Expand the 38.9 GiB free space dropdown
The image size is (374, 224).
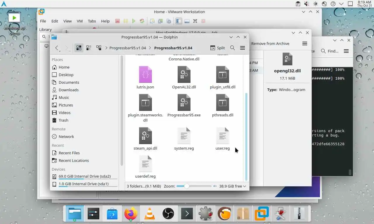(233, 186)
